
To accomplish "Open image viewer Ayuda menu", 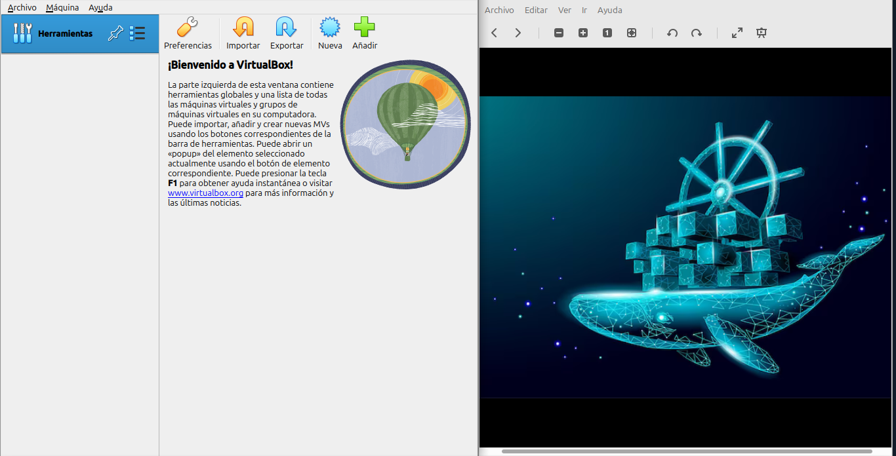I will pyautogui.click(x=610, y=10).
